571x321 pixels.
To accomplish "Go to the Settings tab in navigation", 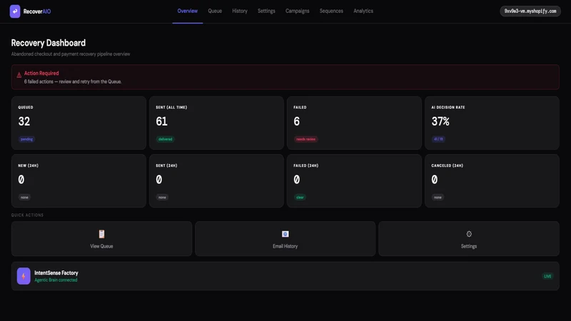I will click(x=266, y=11).
